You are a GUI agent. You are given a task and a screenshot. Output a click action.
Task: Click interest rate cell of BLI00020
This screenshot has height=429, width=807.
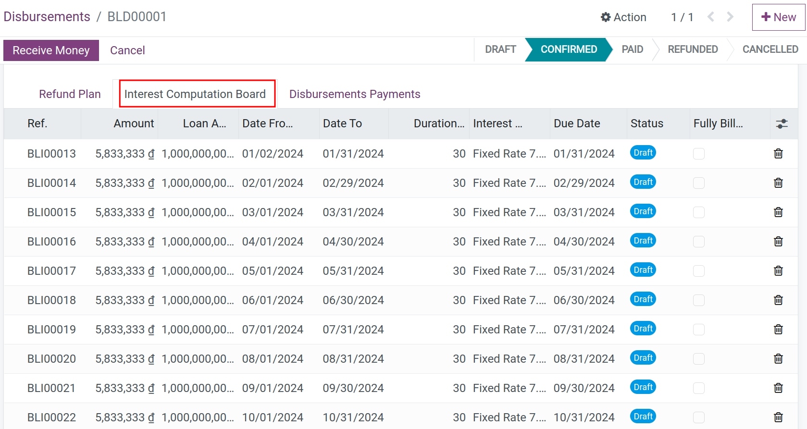509,359
